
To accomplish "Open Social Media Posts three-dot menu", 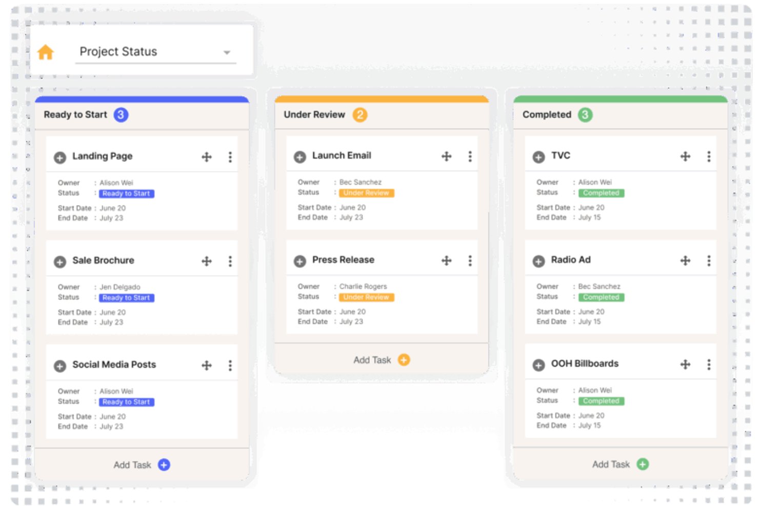I will 230,365.
